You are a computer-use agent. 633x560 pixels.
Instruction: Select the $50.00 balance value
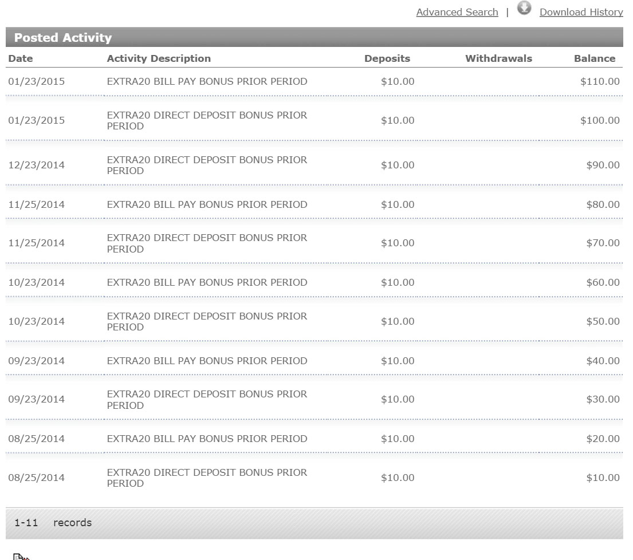[x=603, y=321]
